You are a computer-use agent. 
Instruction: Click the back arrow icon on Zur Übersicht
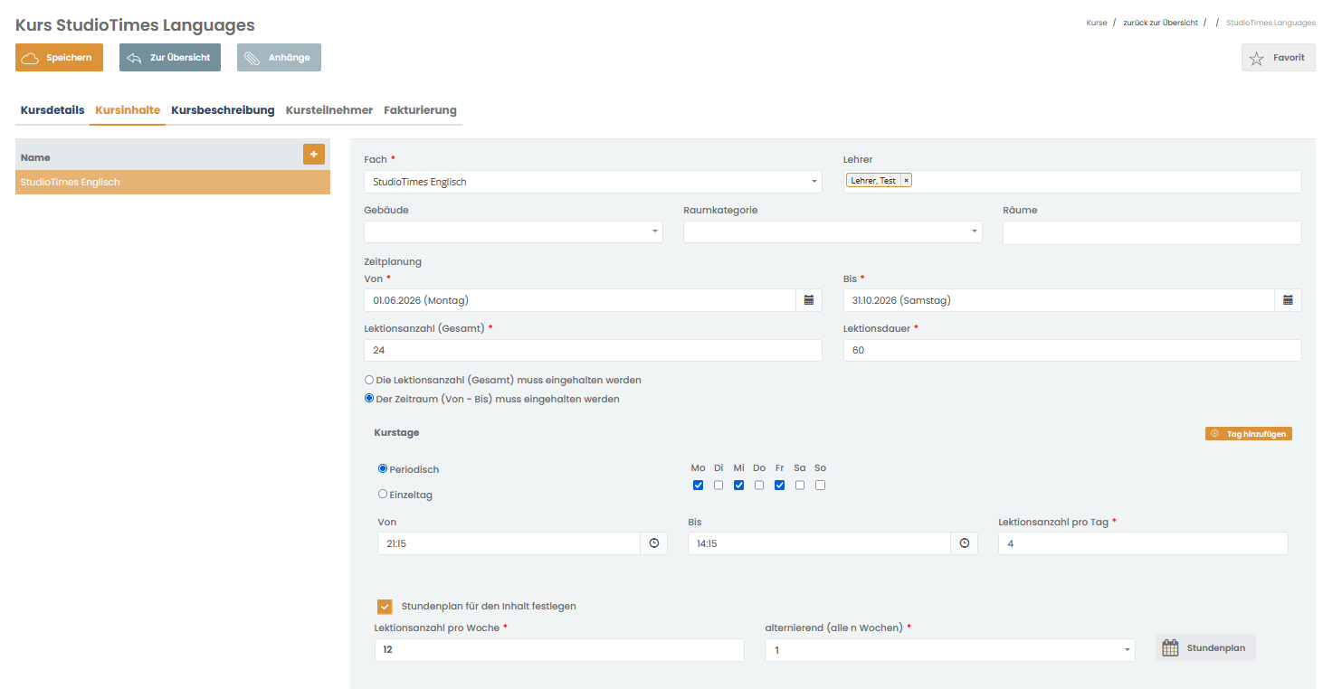tap(134, 58)
